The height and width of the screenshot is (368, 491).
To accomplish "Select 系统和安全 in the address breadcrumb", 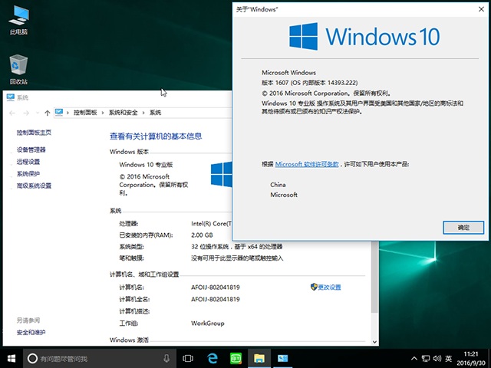I will click(124, 113).
